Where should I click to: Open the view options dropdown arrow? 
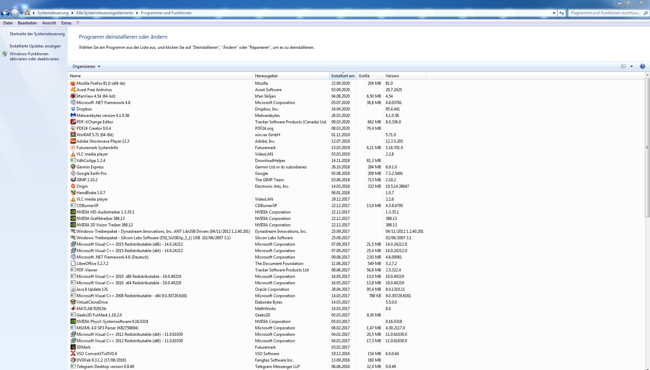tap(631, 66)
